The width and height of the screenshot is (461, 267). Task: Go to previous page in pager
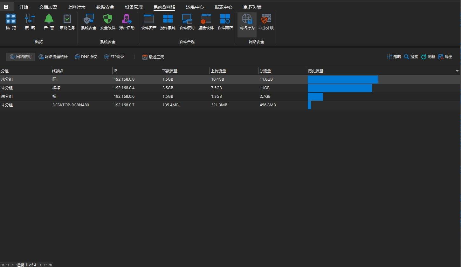click(x=8, y=265)
